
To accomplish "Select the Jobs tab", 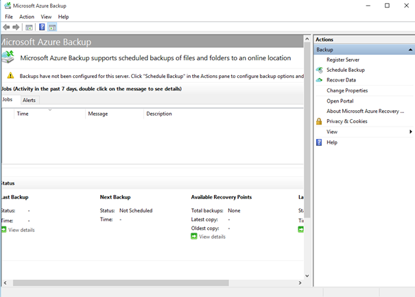I will (x=8, y=100).
